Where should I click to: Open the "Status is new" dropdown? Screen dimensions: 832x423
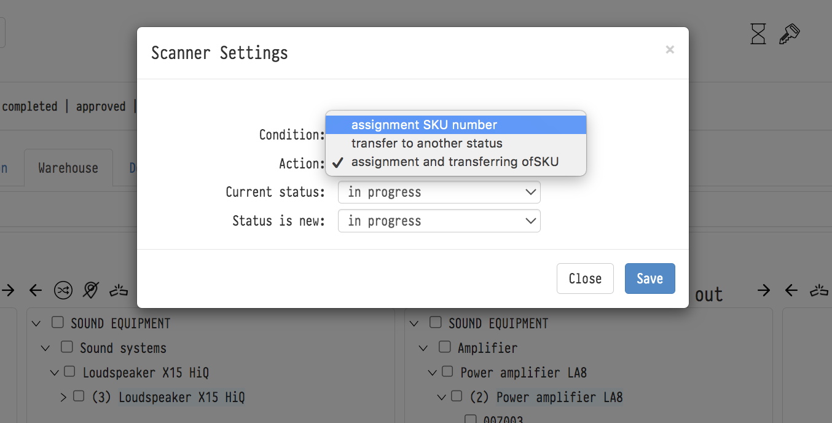[439, 221]
